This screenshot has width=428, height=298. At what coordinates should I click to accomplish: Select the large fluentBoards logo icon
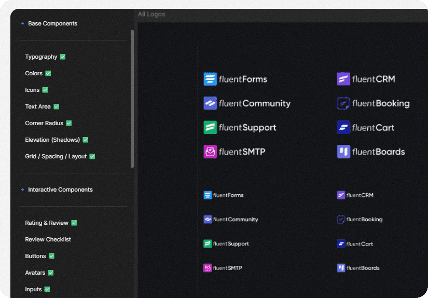point(343,152)
